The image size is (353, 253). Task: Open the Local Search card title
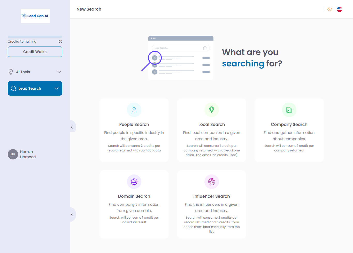[212, 125]
